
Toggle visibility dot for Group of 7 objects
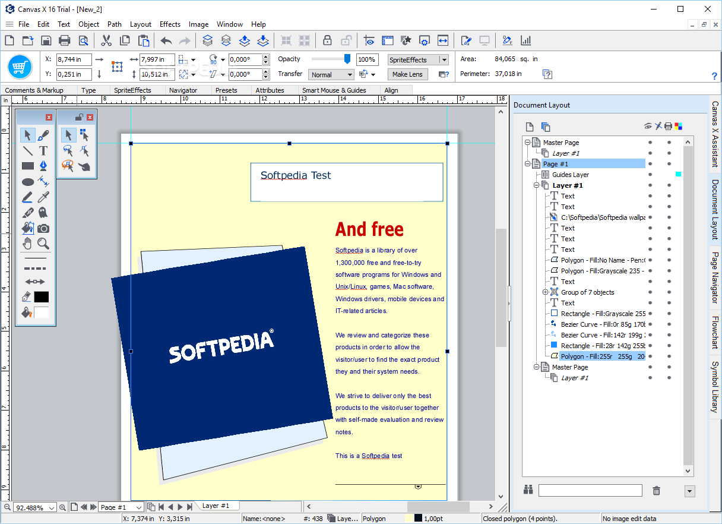point(650,292)
